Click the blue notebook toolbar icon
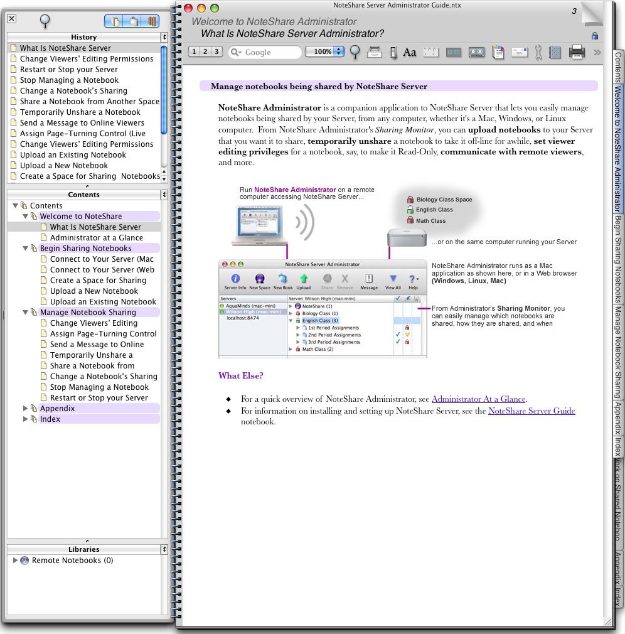 pyautogui.click(x=555, y=52)
